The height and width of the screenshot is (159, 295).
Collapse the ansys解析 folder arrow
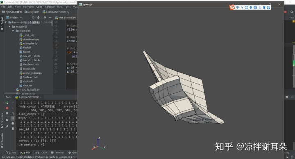point(9,26)
